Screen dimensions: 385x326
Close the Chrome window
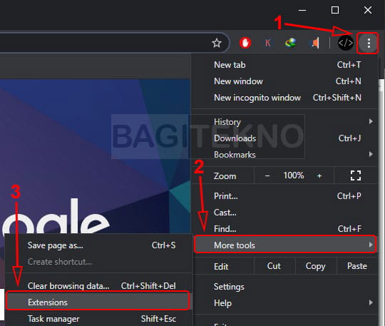(368, 10)
